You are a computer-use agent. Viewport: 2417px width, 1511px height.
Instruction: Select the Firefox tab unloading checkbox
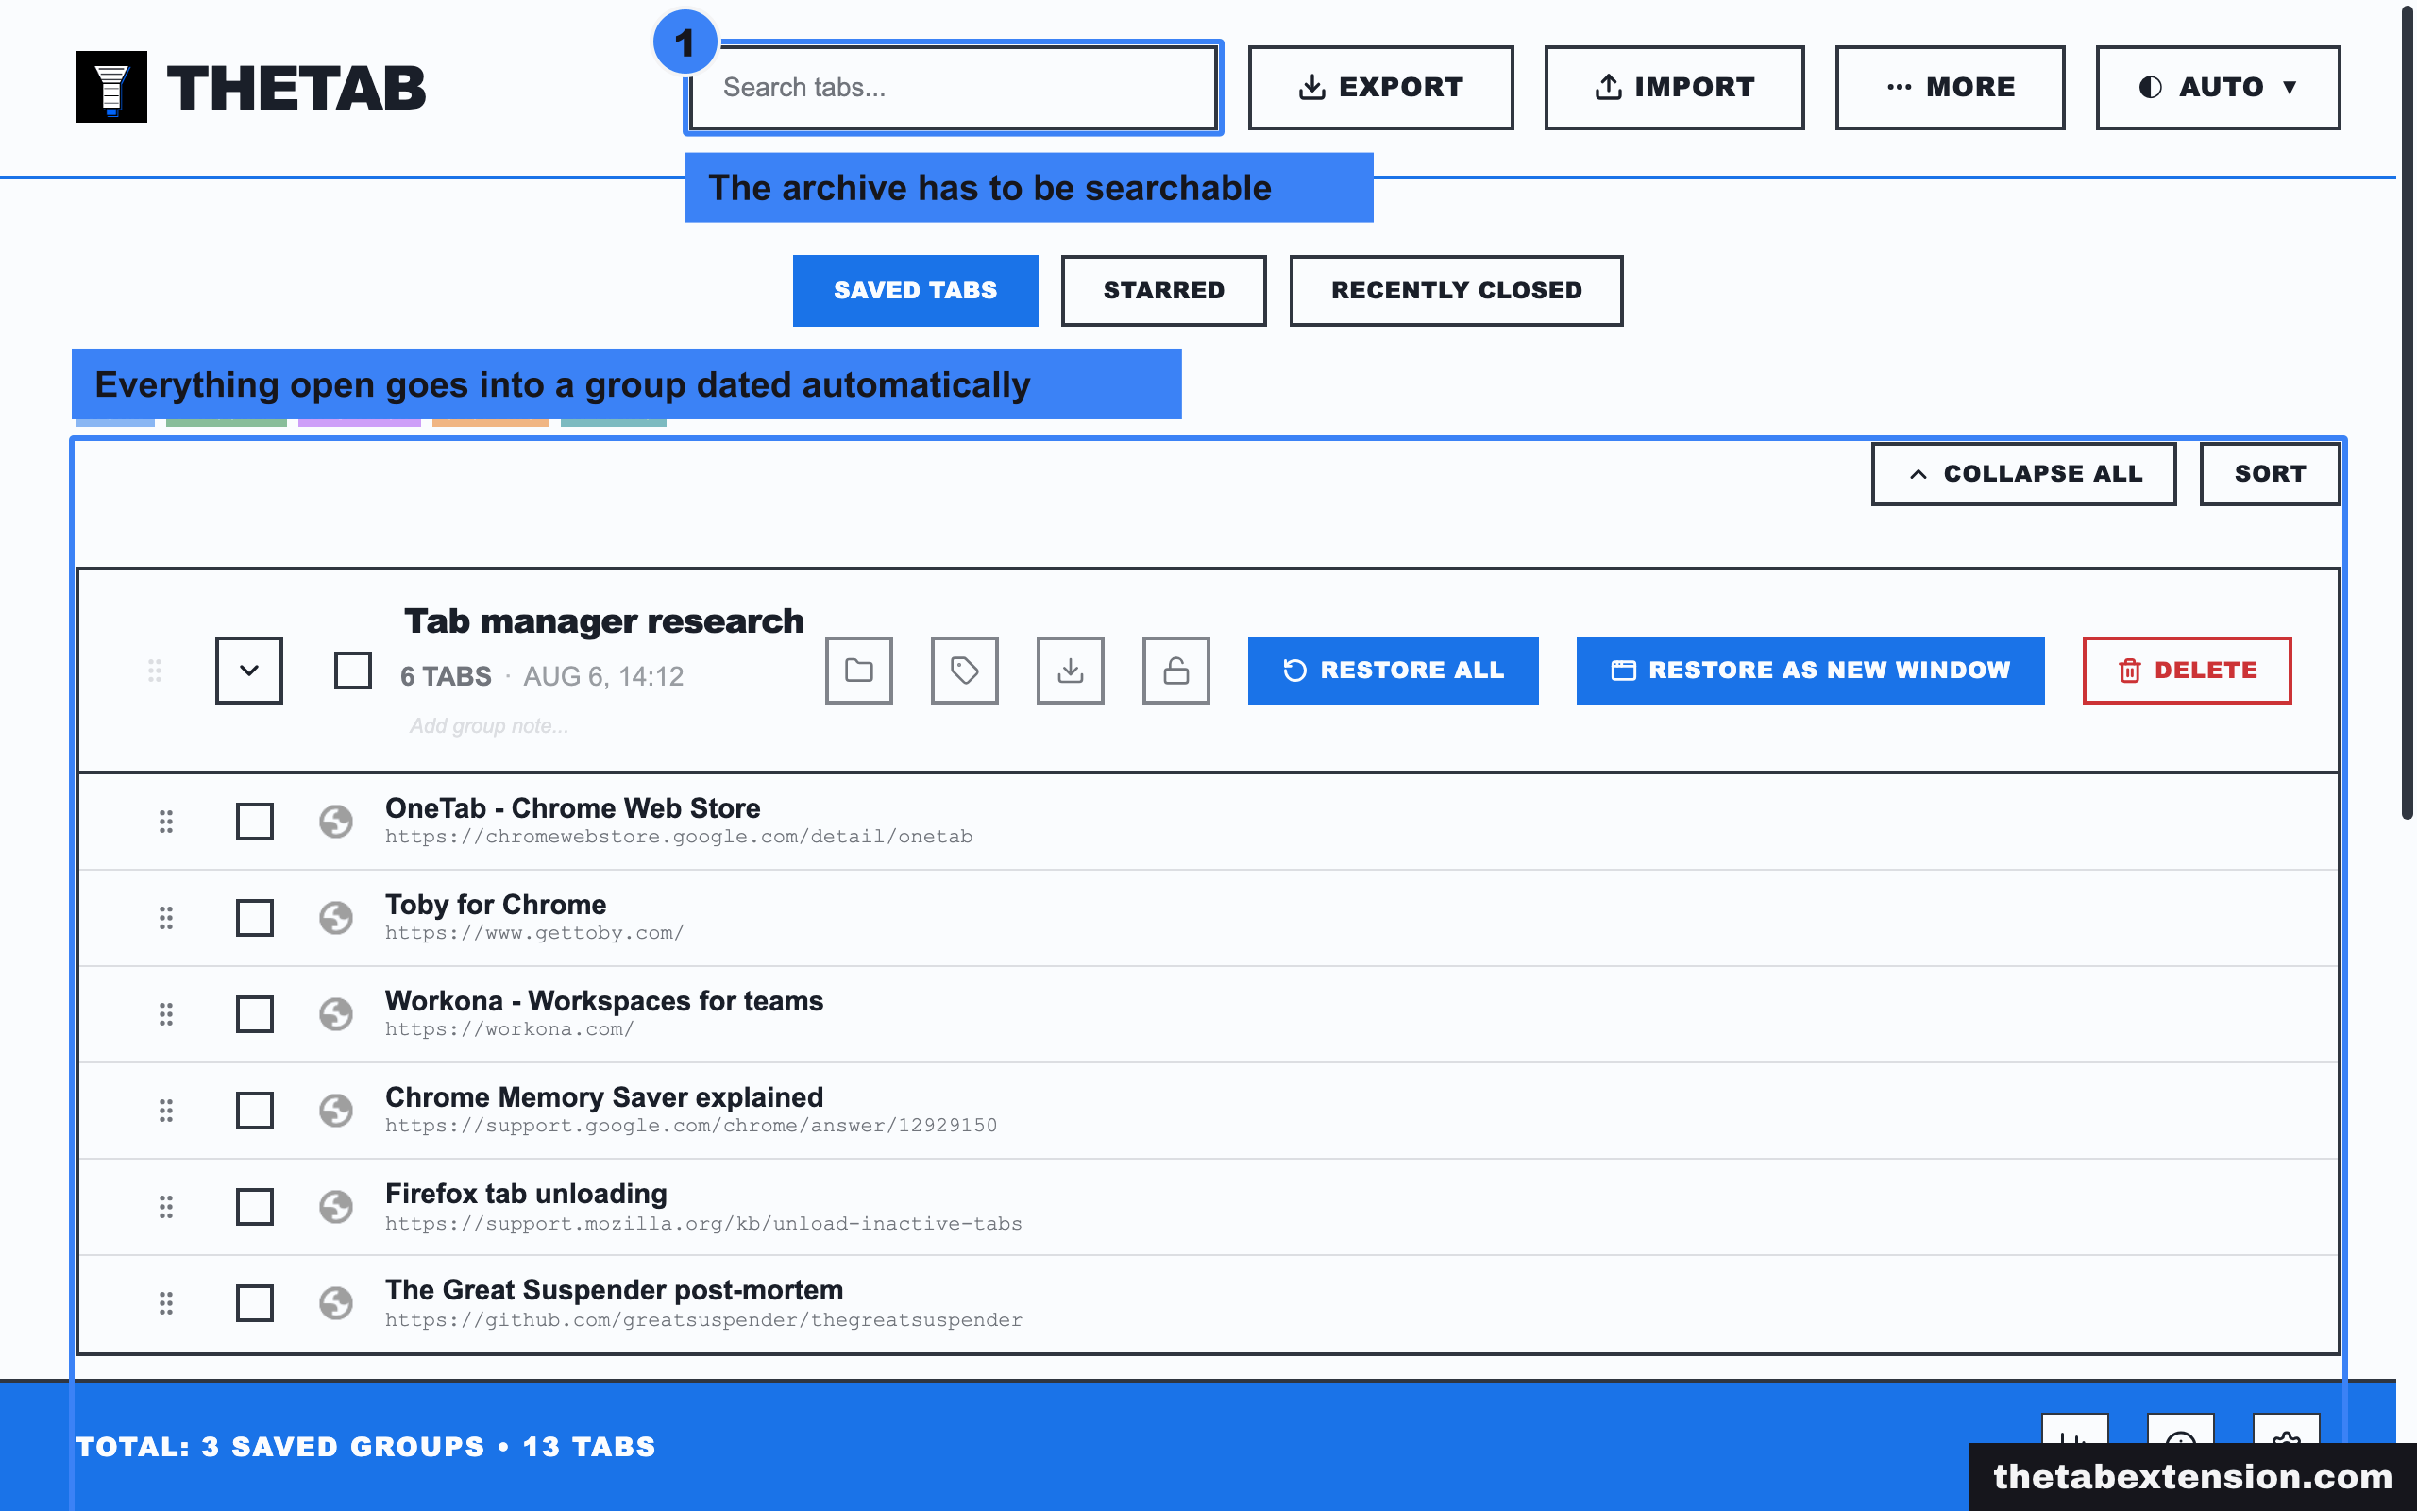click(255, 1207)
